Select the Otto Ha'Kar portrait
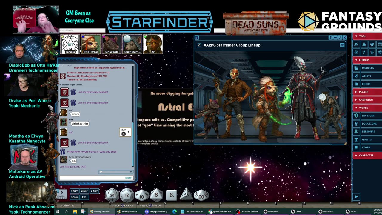The width and height of the screenshot is (382, 215). [91, 44]
